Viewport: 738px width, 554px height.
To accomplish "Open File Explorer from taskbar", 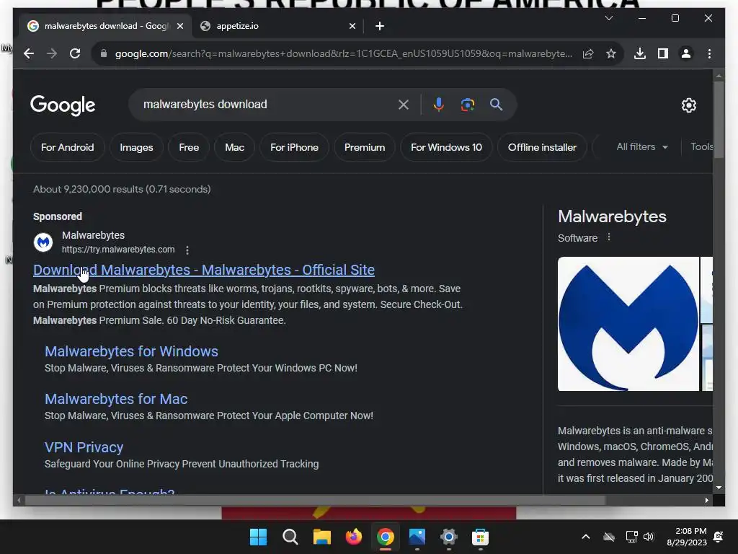I will [322, 537].
